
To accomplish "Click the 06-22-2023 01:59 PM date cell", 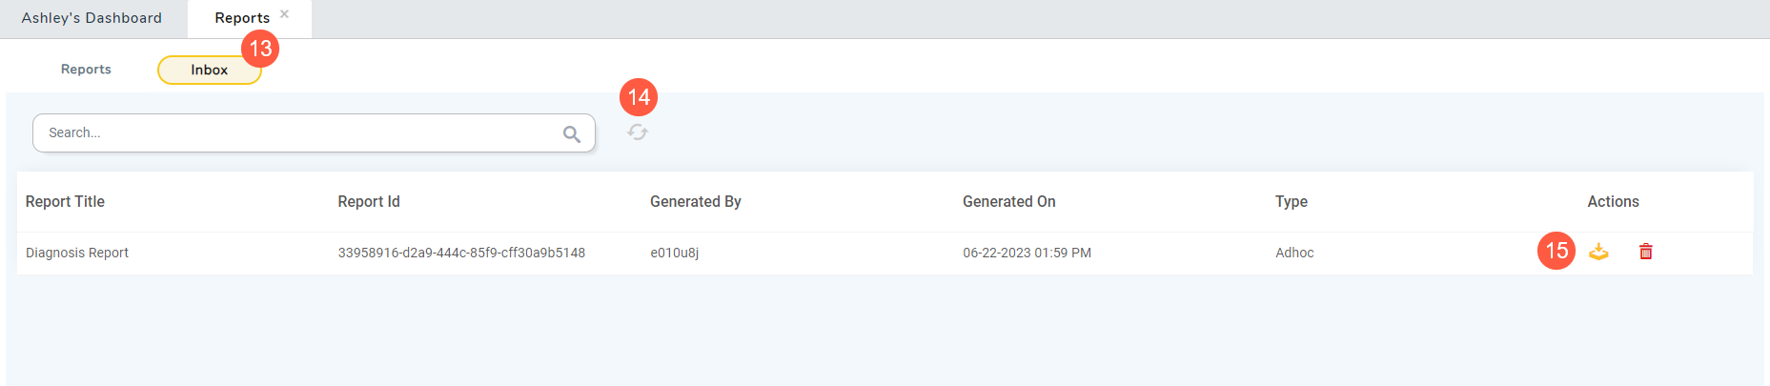I will [x=1027, y=253].
